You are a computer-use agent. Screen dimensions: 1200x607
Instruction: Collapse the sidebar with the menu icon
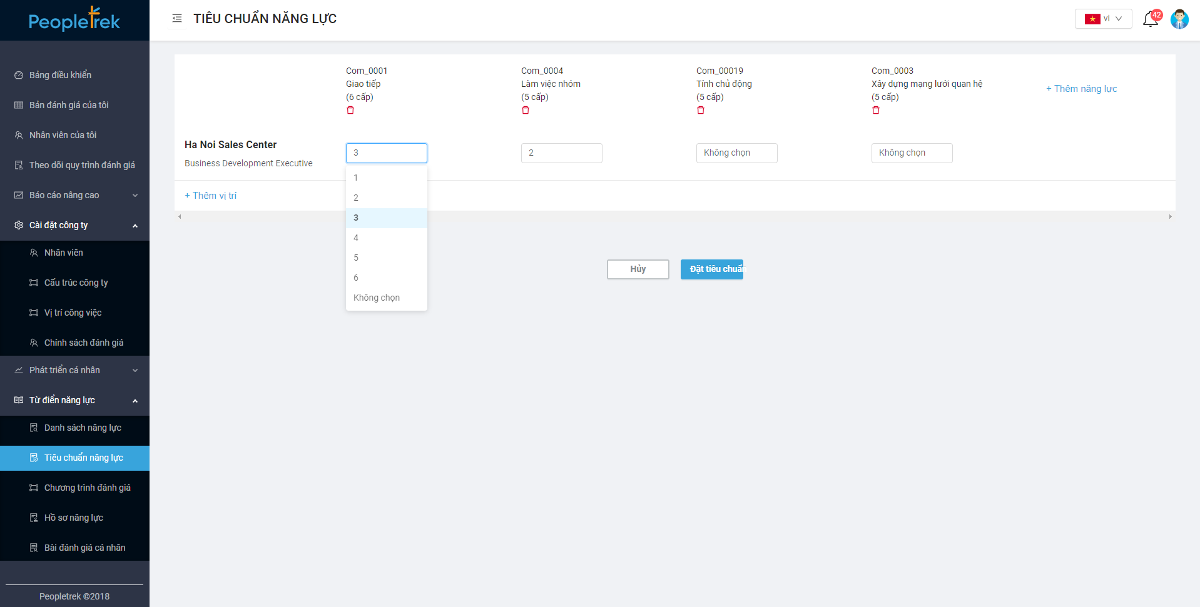[x=177, y=19]
